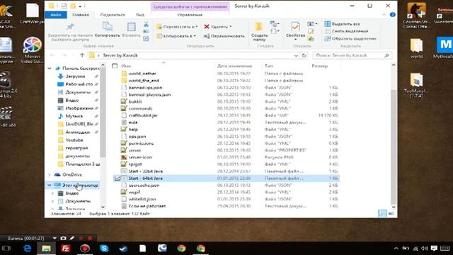Select the usercache.json file
The height and width of the screenshot is (255, 453).
pos(144,186)
